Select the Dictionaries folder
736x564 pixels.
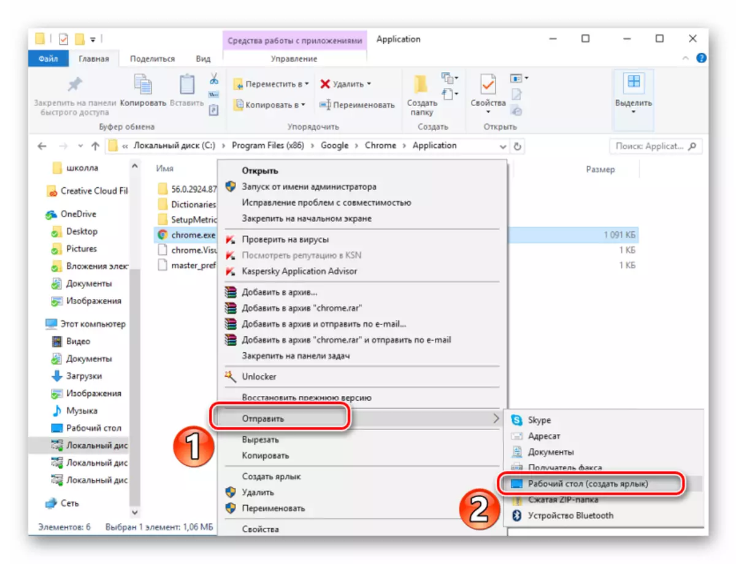[187, 204]
